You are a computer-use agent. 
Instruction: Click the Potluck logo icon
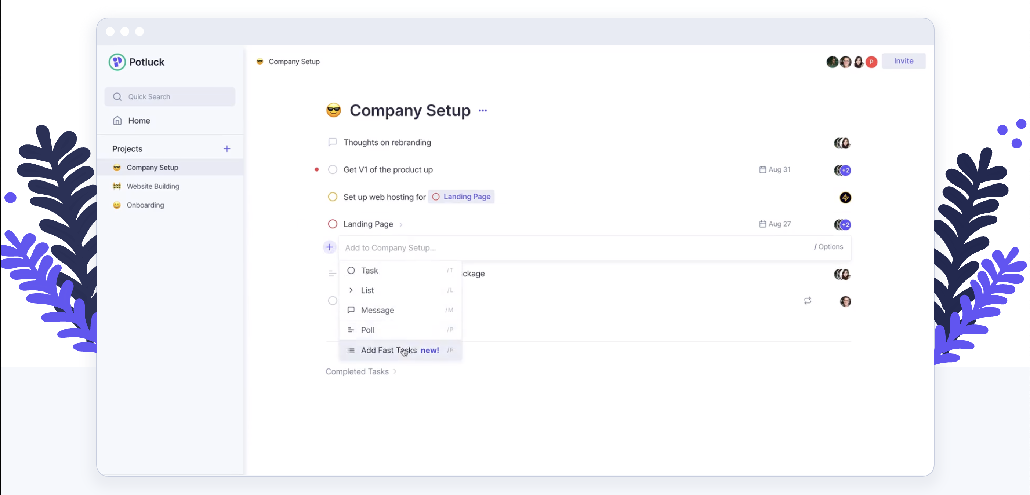[x=117, y=62]
